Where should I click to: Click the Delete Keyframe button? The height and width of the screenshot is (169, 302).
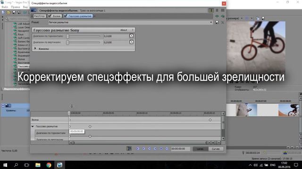pyautogui.click(x=167, y=149)
